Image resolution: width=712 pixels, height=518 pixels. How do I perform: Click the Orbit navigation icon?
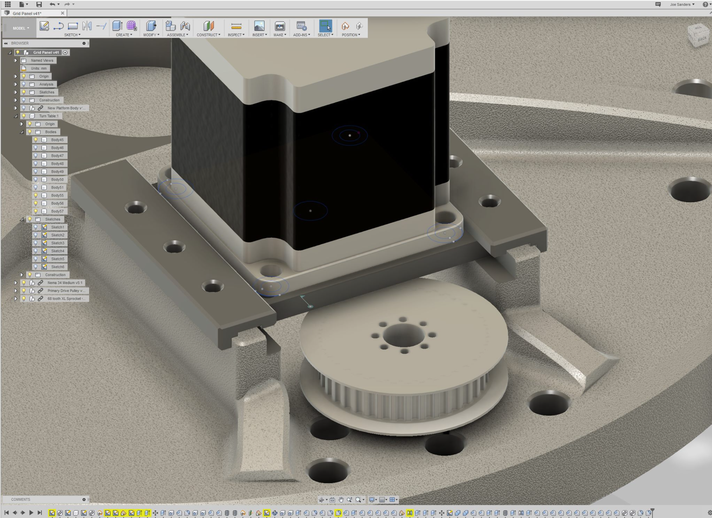click(321, 500)
